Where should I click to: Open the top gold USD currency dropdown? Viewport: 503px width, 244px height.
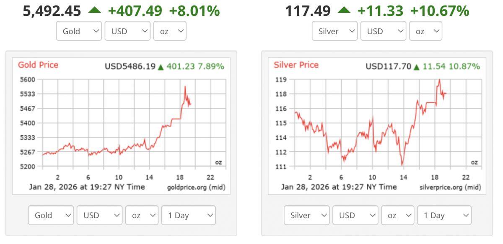point(127,31)
